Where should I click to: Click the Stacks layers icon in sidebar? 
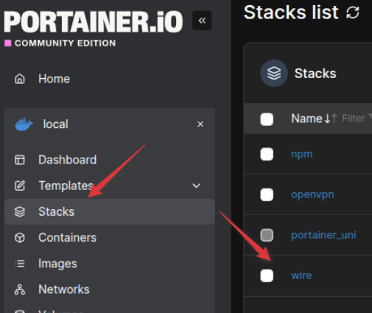pyautogui.click(x=20, y=211)
